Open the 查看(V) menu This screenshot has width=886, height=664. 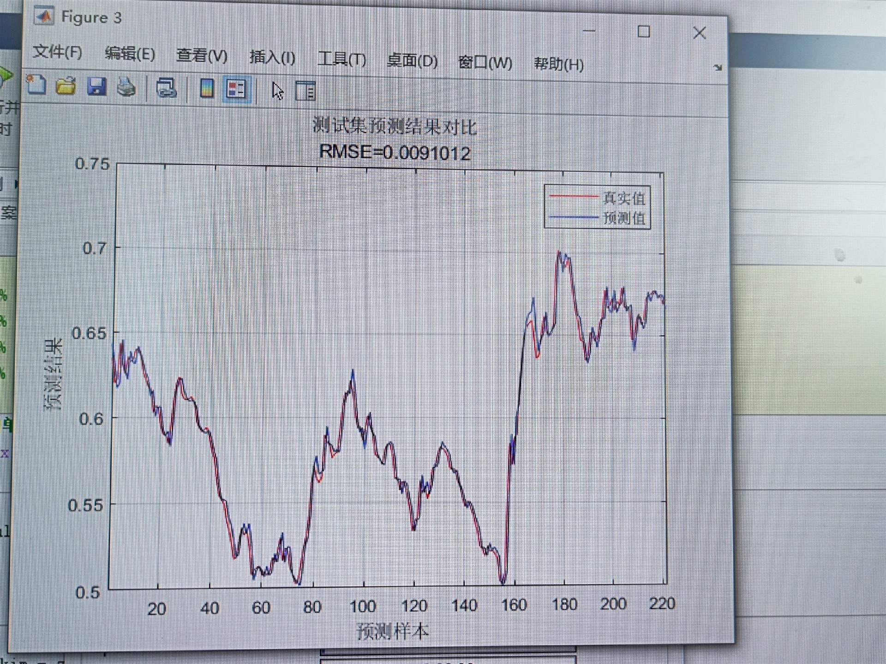point(202,56)
